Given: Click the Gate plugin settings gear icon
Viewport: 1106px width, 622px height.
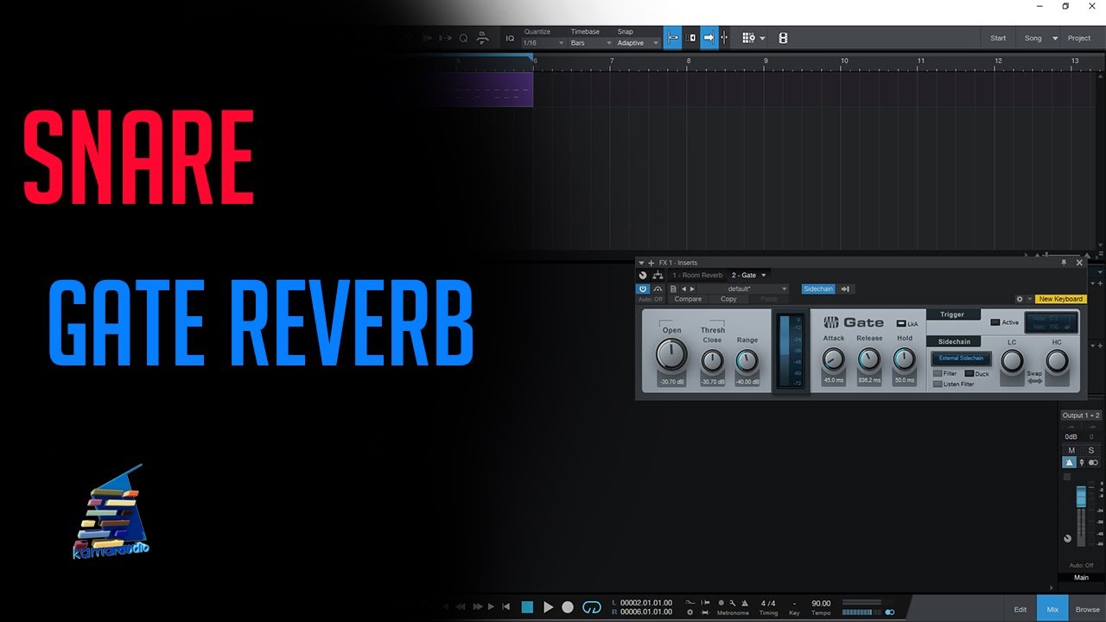Looking at the screenshot, I should click(x=1020, y=299).
